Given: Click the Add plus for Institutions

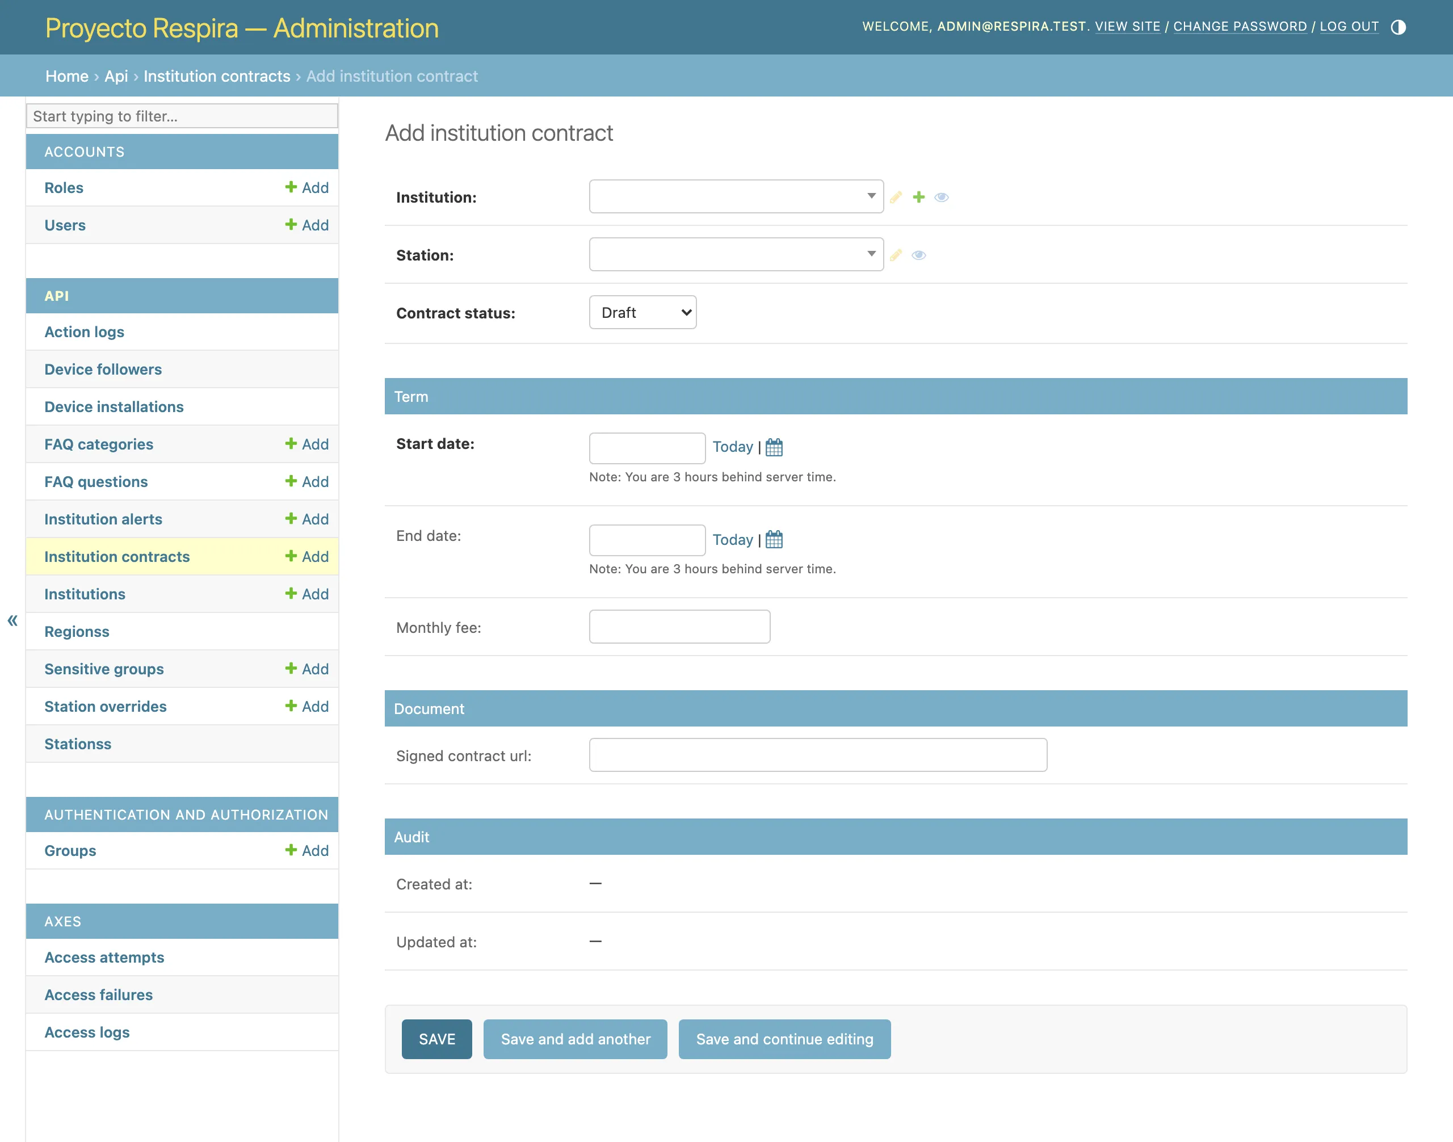Looking at the screenshot, I should [x=307, y=594].
